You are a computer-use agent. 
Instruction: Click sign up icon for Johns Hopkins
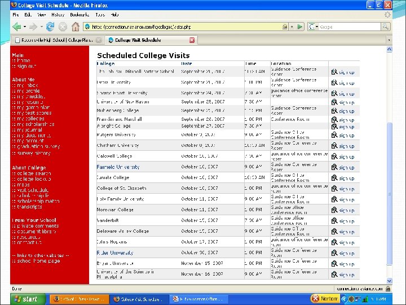click(334, 242)
